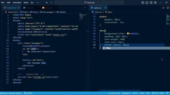Screen dimensions: 170x95
Task: Switch to the left group style.css tab
Action: (30, 8)
